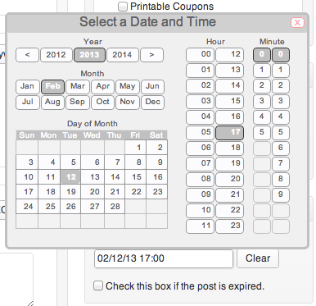316x306 pixels.
Task: Choose month Jul
Action: point(28,103)
